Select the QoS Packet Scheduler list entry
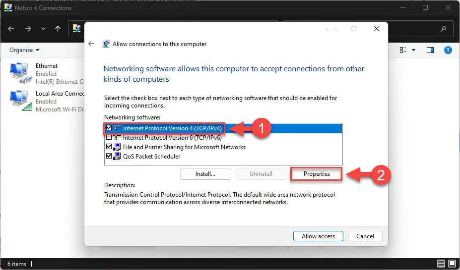Viewport: 460px width, 270px height. point(223,156)
